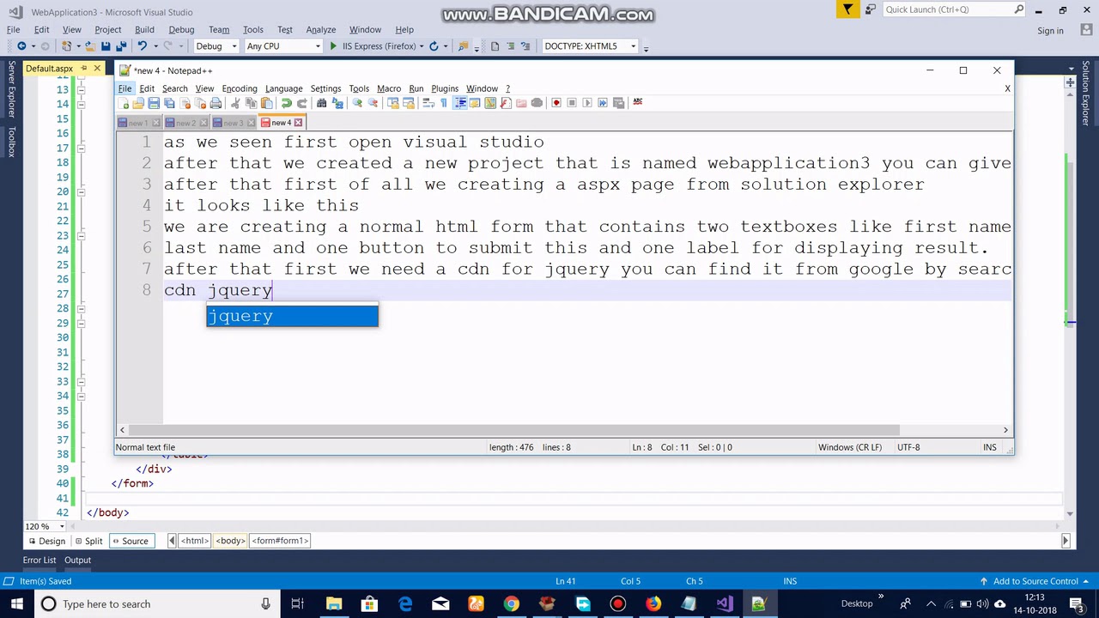Switch to the new 1 tab
This screenshot has height=618, width=1099.
coord(139,123)
